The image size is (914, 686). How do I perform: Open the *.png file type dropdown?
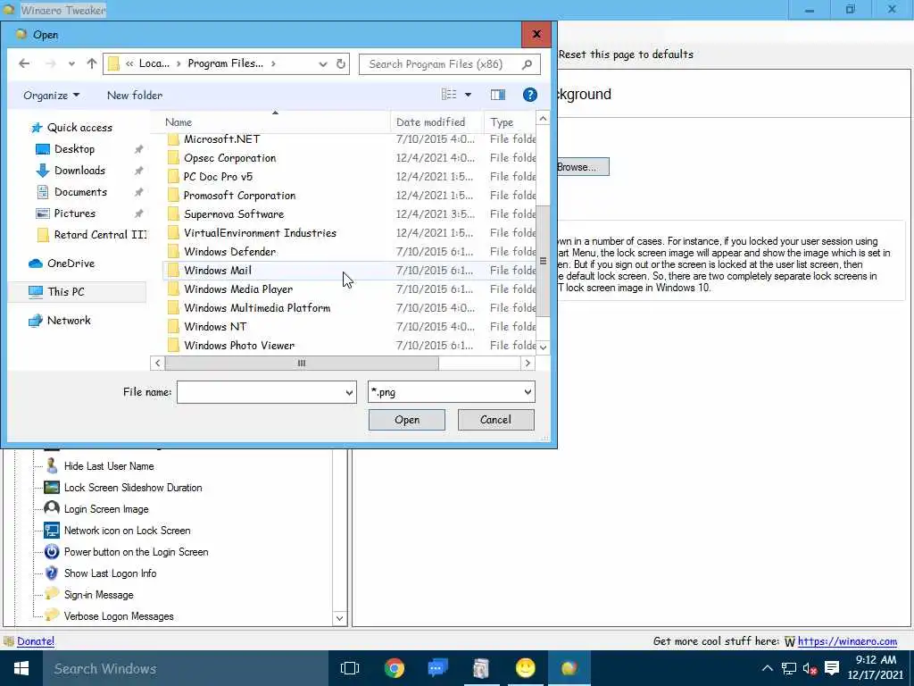[451, 392]
